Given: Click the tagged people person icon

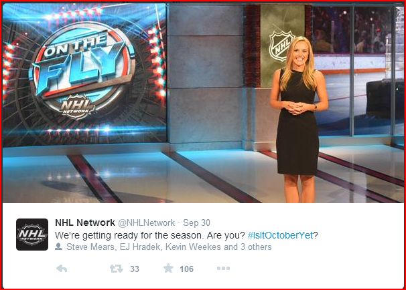Looking at the screenshot, I should (58, 247).
